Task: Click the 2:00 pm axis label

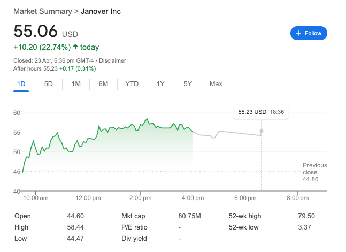Action: click(x=140, y=198)
